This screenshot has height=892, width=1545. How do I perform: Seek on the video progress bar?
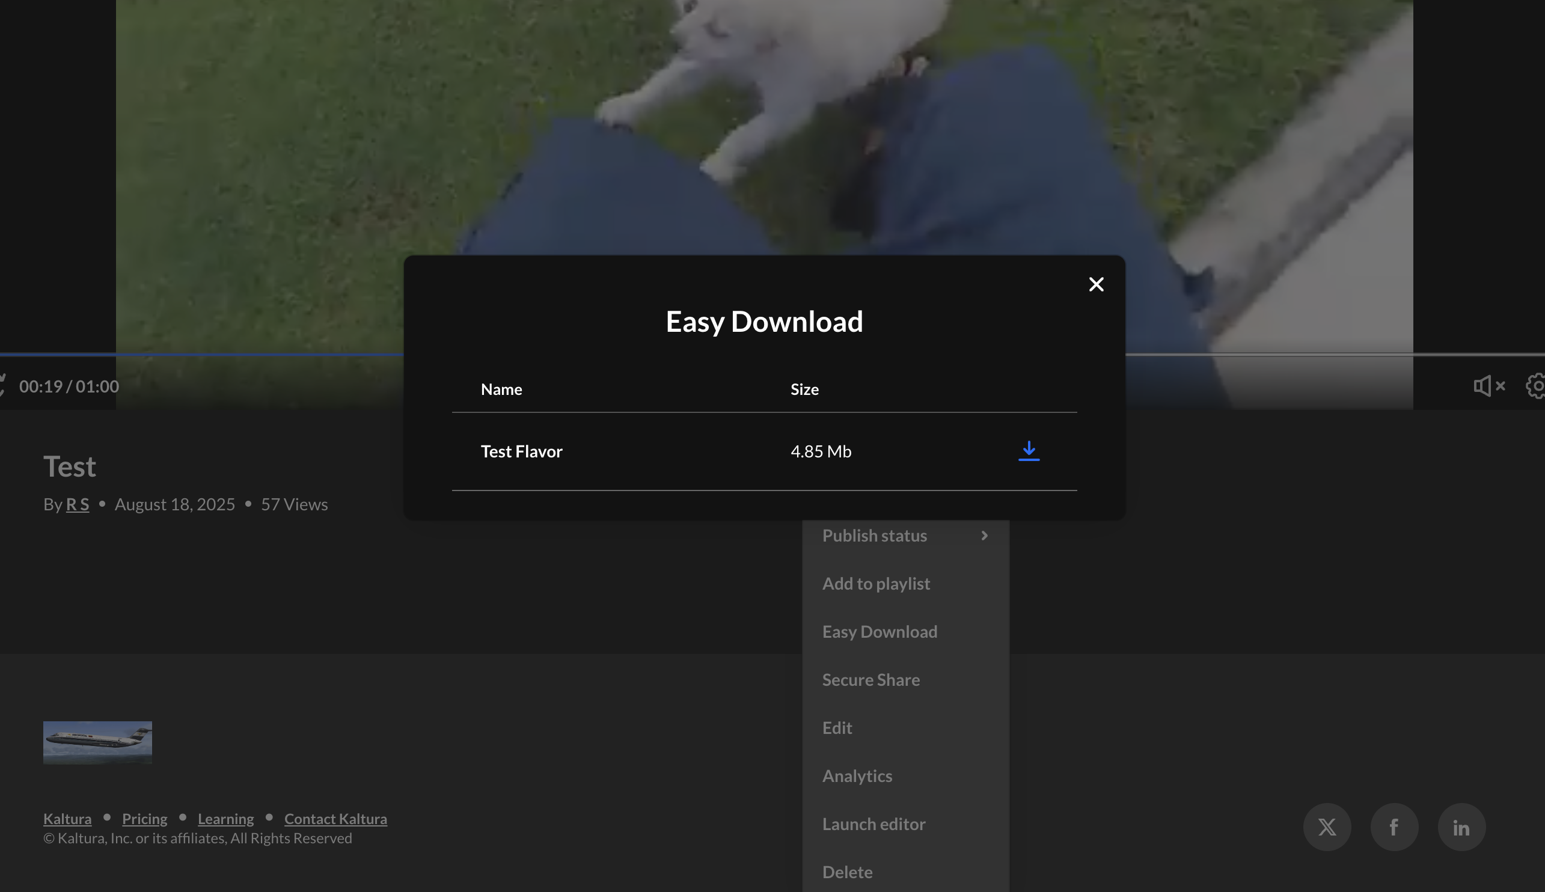(x=1286, y=354)
